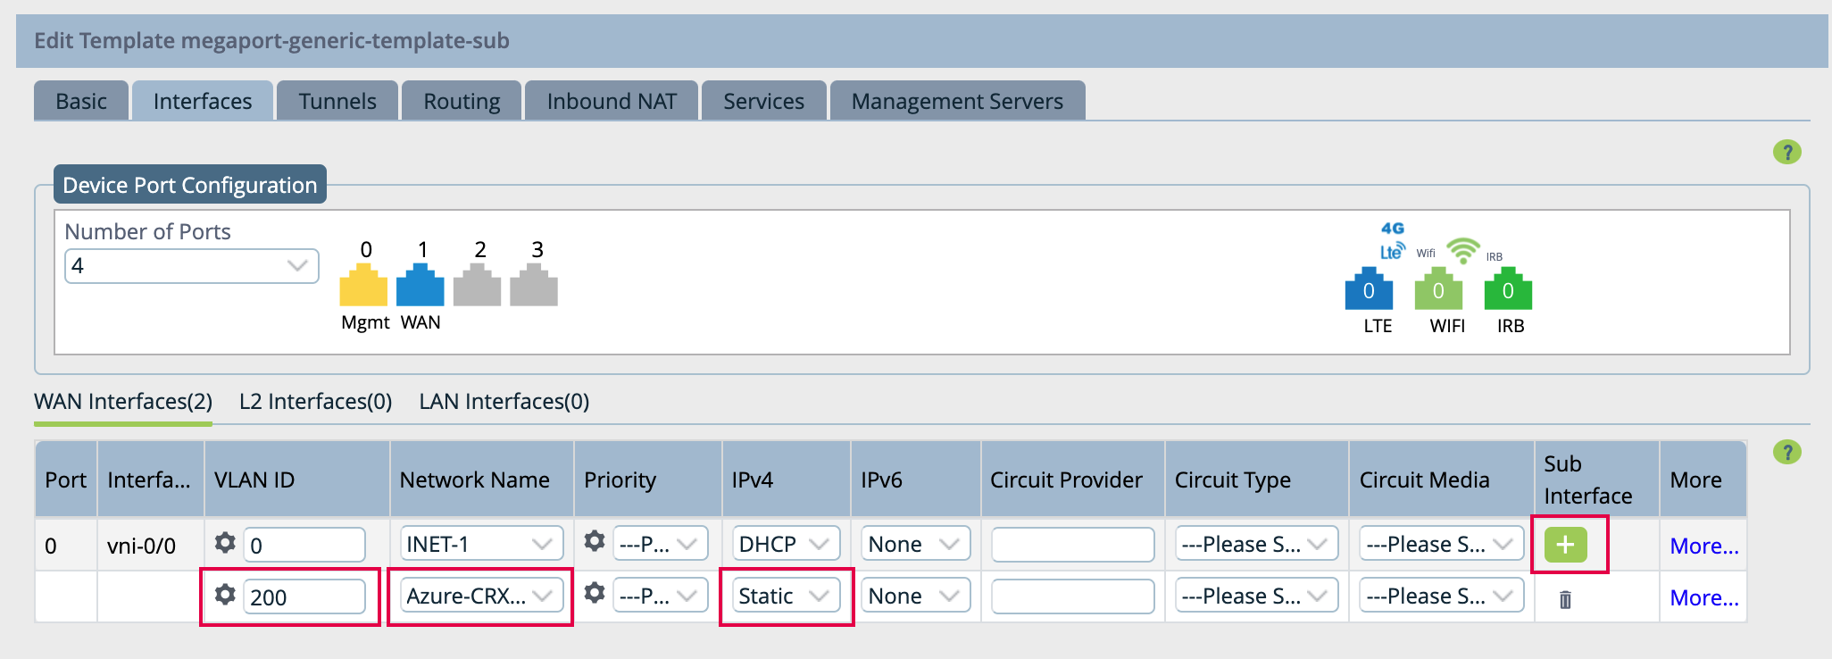Open the Static IPv4 dropdown

[784, 596]
